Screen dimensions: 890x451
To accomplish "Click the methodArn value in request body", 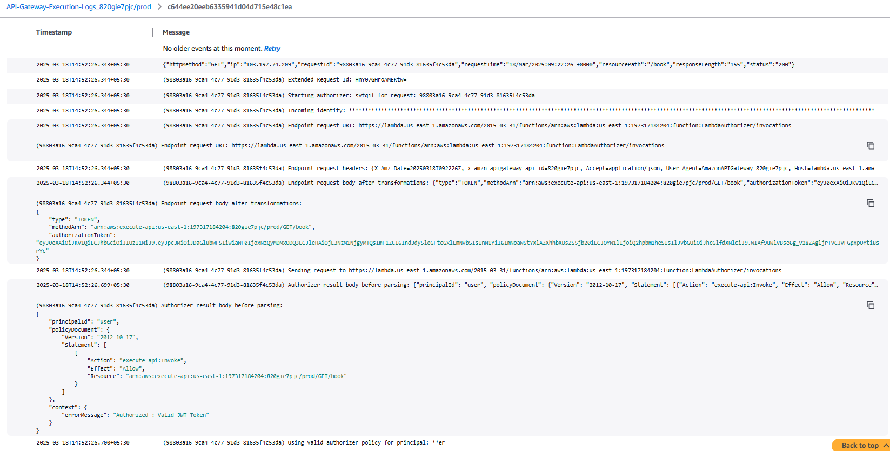I will (x=202, y=227).
